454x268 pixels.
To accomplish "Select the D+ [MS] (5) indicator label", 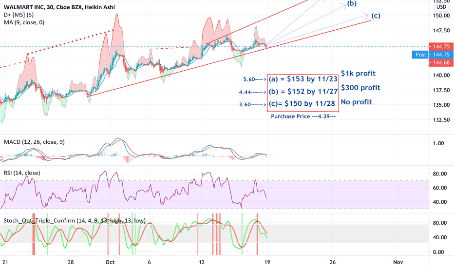I will click(x=19, y=15).
